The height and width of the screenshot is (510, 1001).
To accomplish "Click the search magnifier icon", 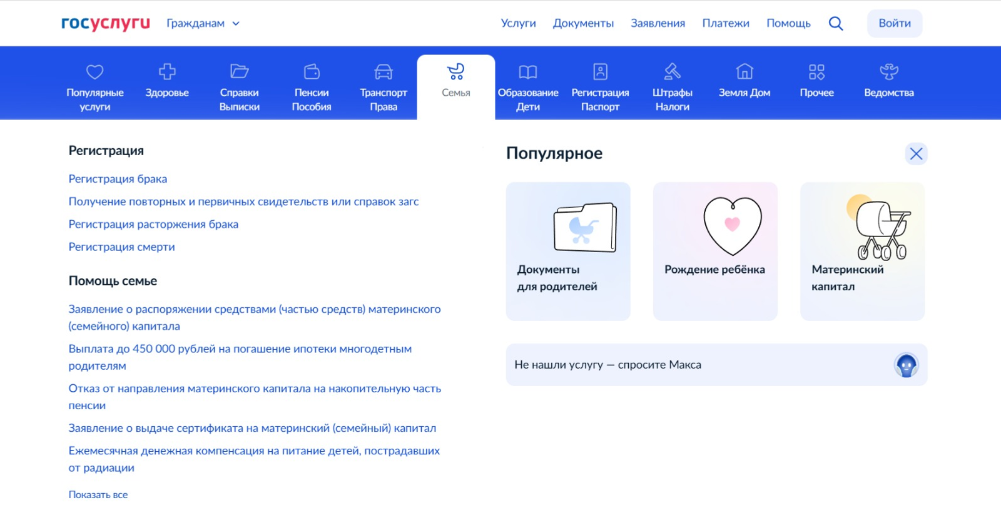I will 835,24.
